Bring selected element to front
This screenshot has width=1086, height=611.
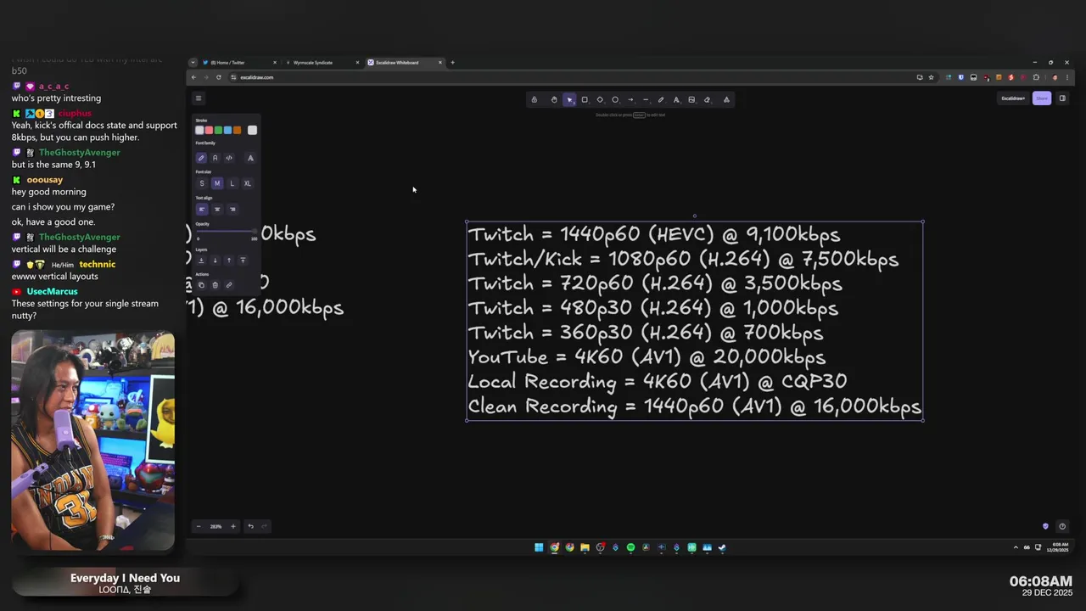point(243,261)
